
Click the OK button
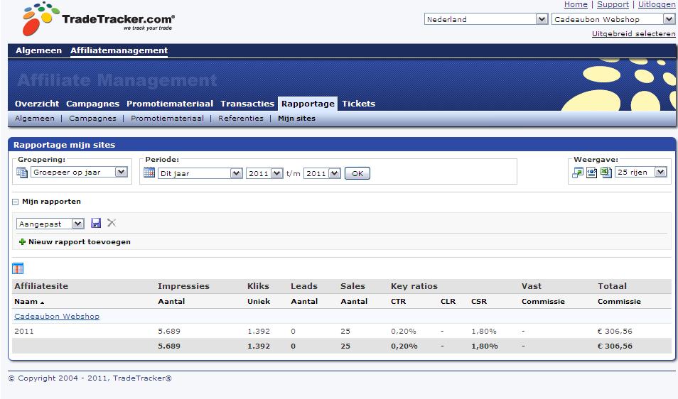click(x=357, y=174)
